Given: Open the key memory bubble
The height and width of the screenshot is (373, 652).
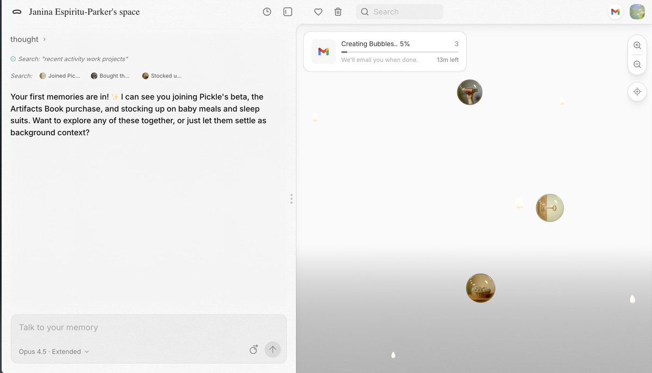Looking at the screenshot, I should [x=550, y=207].
